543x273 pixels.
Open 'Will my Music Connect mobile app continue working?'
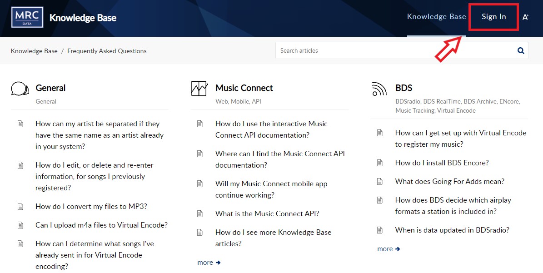click(x=271, y=189)
